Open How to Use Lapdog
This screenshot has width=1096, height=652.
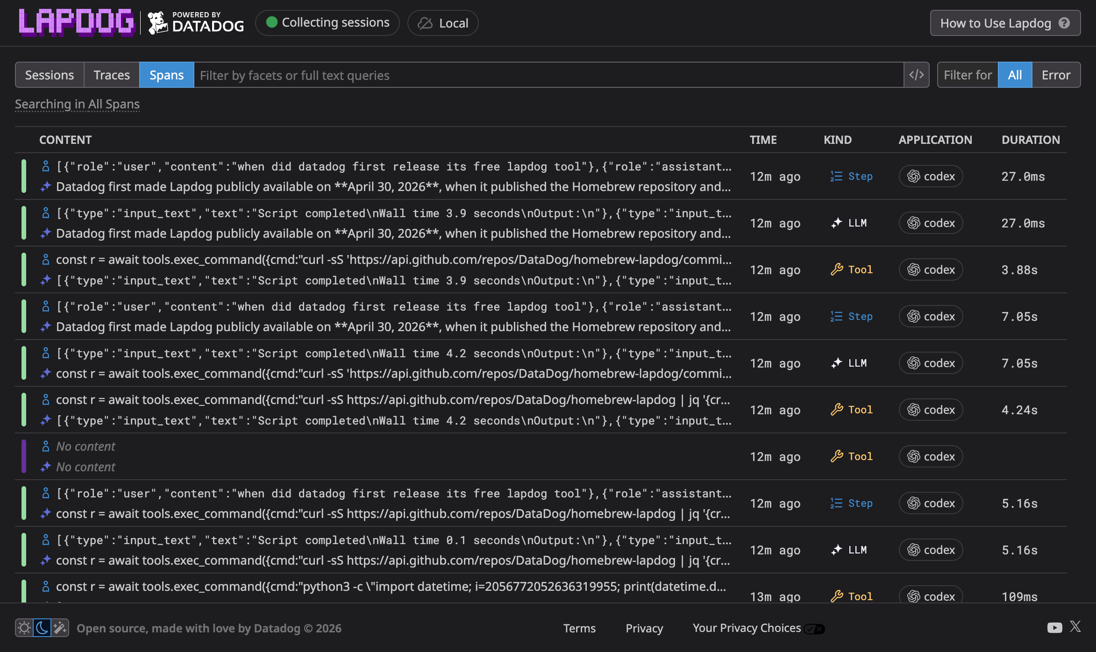1005,23
